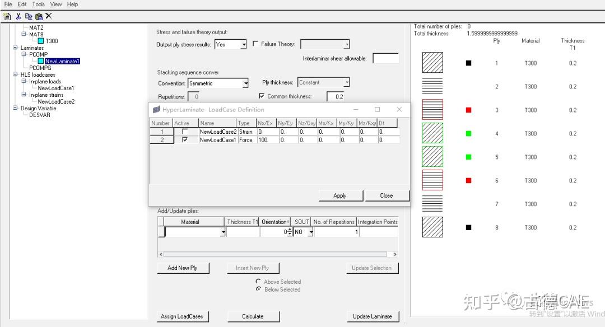Click the T300 material cyan icon
The height and width of the screenshot is (327, 605).
[40, 41]
